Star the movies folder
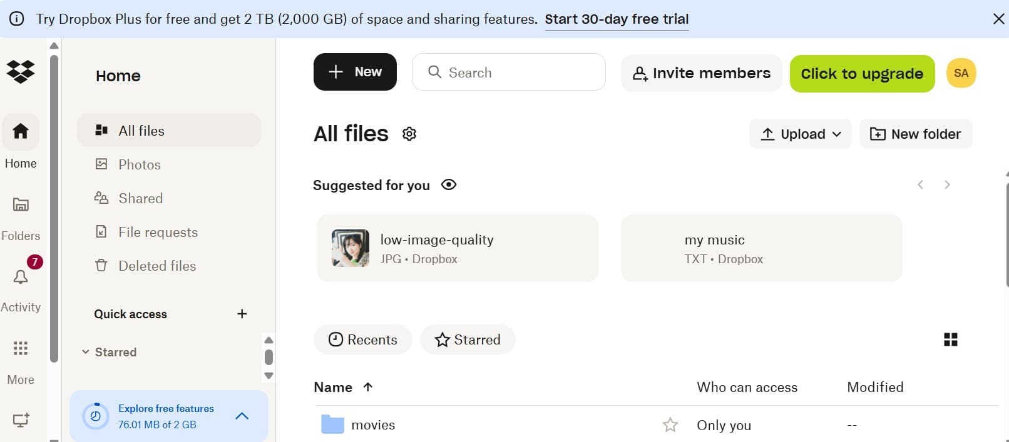 coord(670,425)
